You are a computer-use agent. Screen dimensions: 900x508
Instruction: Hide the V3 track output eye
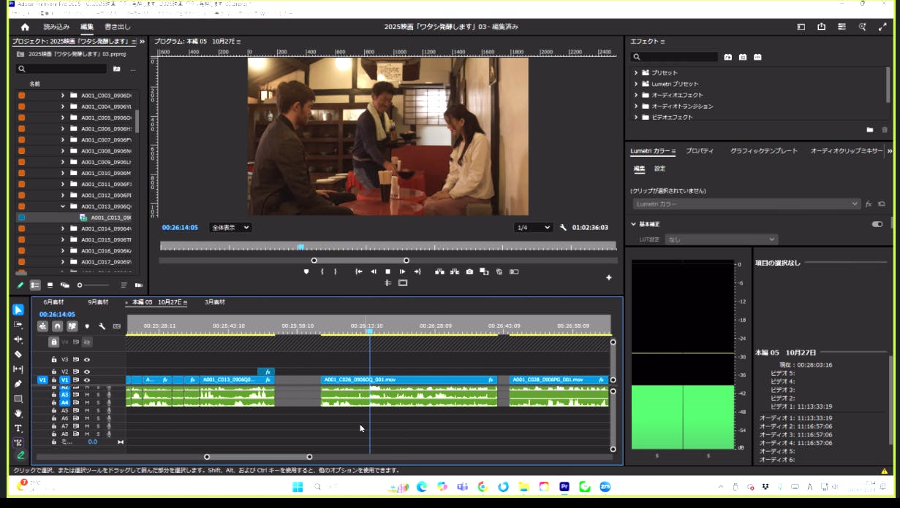coord(87,360)
